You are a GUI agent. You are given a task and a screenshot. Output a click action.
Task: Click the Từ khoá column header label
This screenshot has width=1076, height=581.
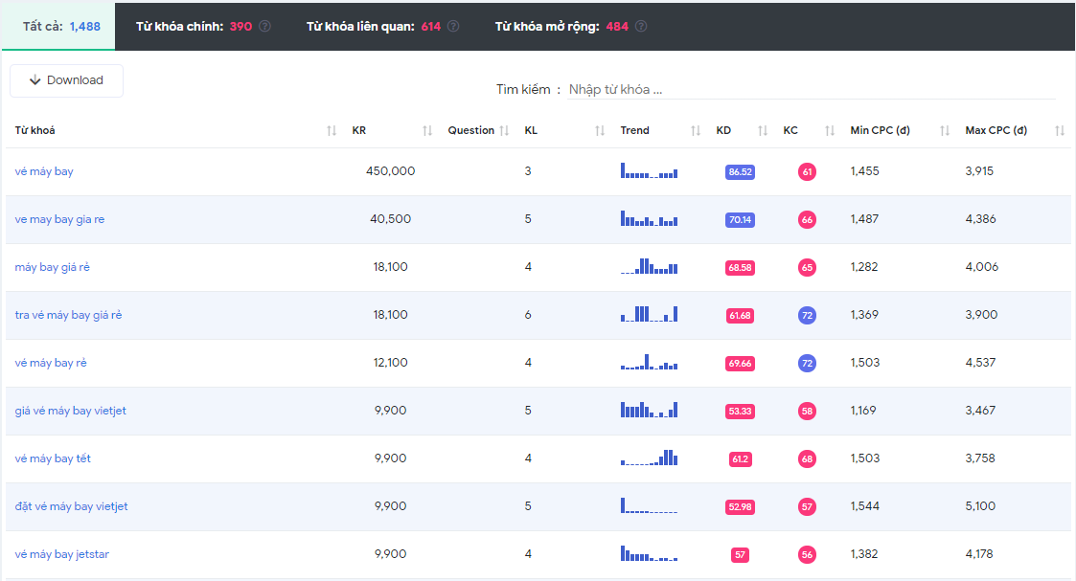tap(35, 130)
